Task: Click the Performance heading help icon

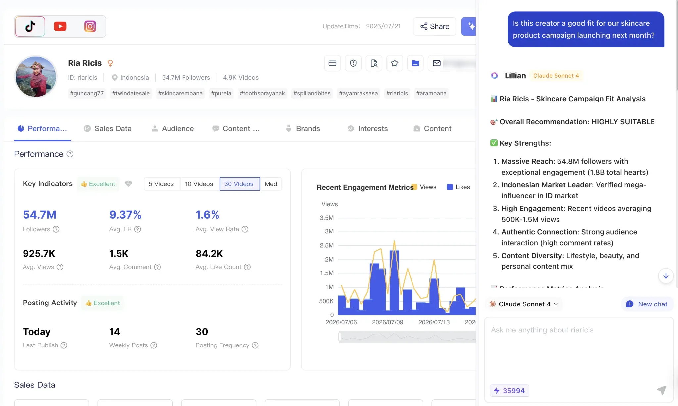Action: pos(70,154)
